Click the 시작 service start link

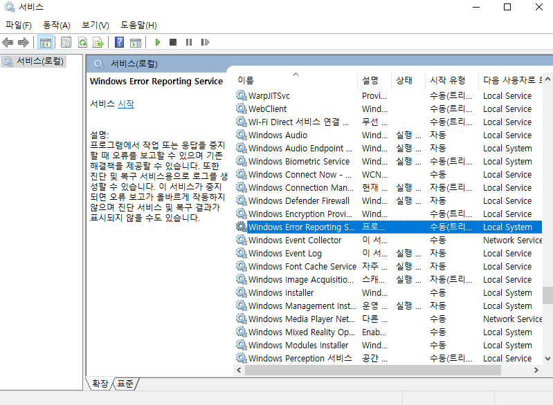[x=126, y=104]
